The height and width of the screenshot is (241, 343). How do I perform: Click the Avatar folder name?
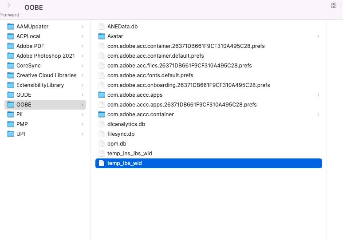(x=115, y=36)
